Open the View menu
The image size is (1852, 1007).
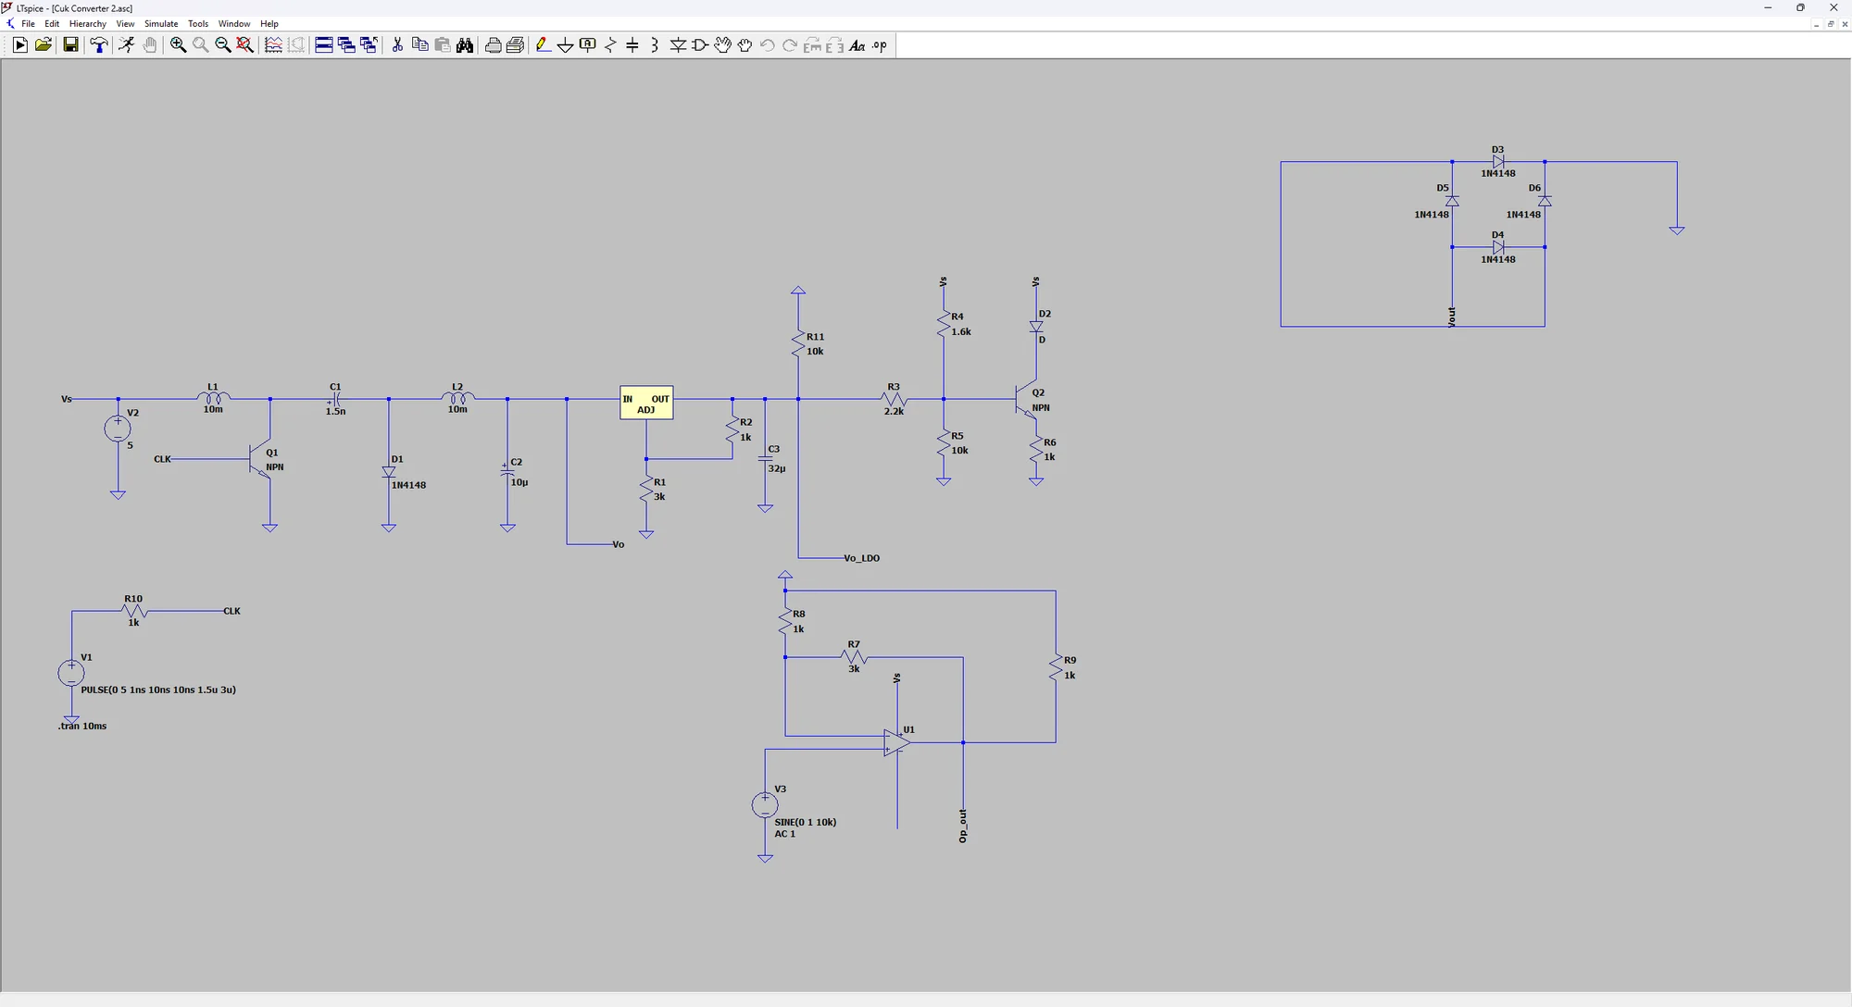coord(125,24)
